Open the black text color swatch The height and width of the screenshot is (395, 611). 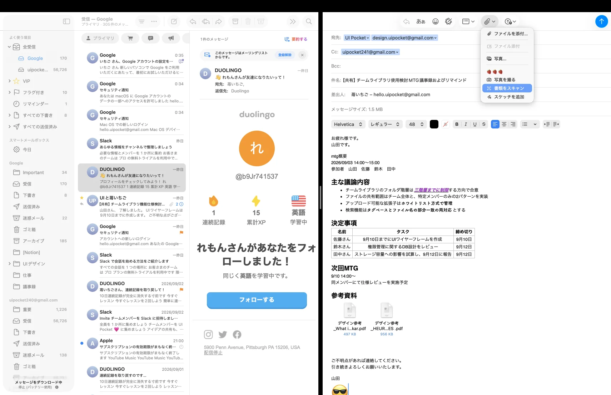pyautogui.click(x=434, y=124)
